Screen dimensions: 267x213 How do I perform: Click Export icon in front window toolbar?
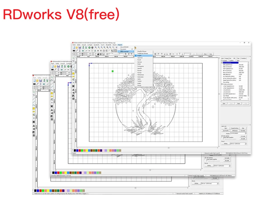pyautogui.click(x=86, y=48)
